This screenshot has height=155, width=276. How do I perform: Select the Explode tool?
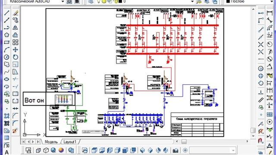click(16, 130)
